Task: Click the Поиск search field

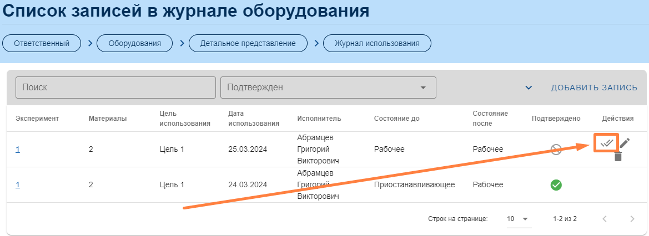Action: point(115,88)
